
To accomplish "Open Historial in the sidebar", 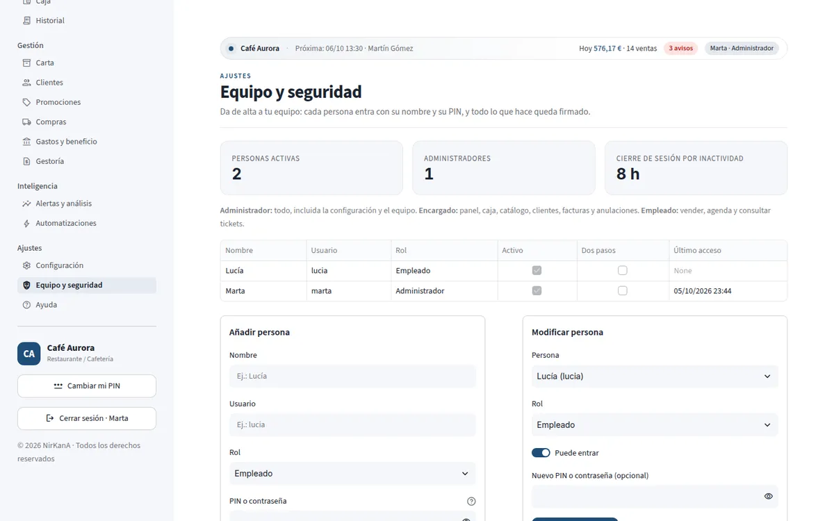I will 87,21.
